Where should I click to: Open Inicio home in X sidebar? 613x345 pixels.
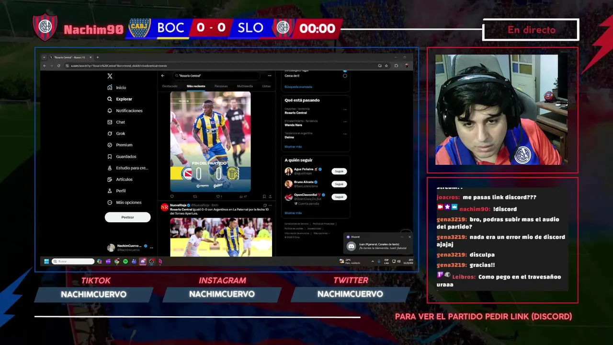[x=117, y=88]
